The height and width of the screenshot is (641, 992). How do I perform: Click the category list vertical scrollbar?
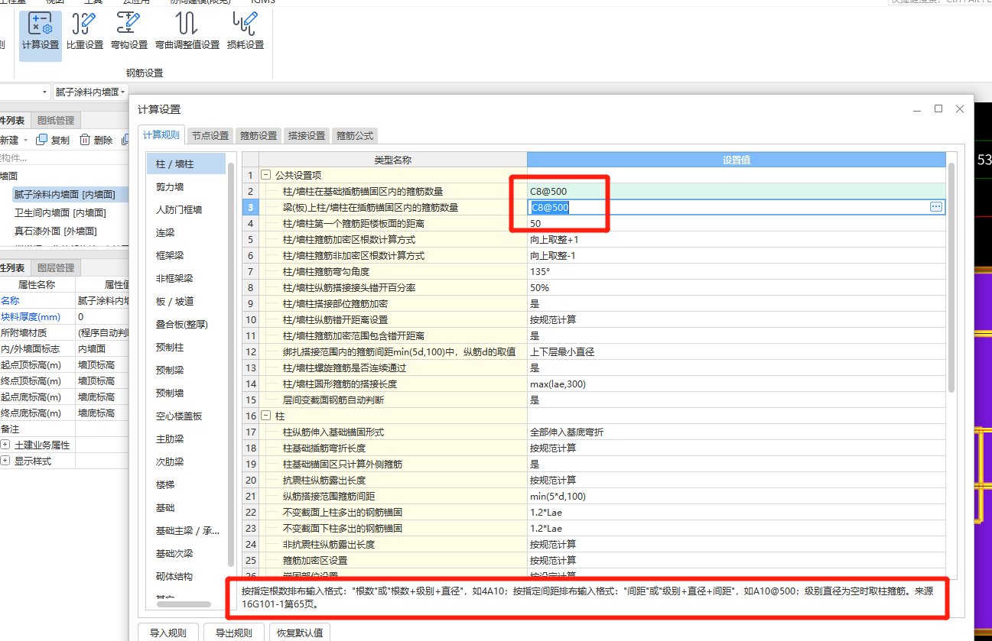point(231,363)
